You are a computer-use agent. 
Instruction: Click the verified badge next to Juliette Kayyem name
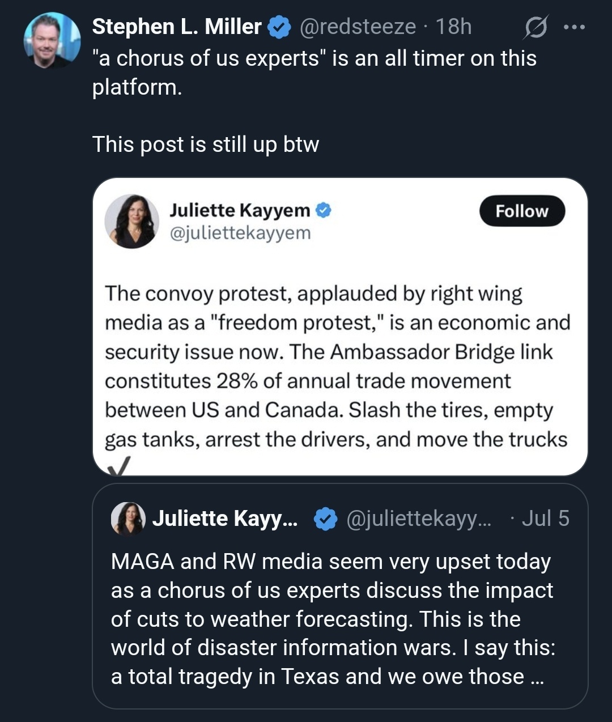tap(323, 210)
